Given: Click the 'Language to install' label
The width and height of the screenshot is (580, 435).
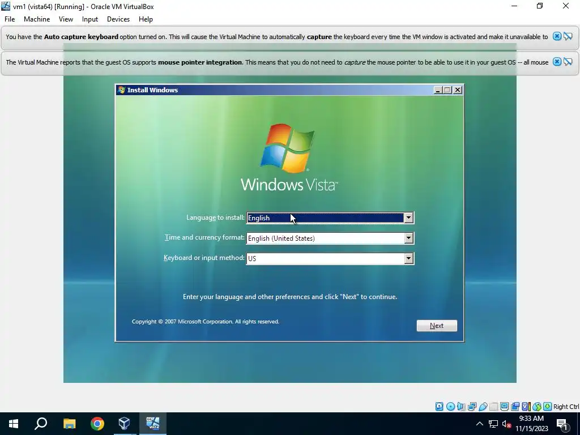Looking at the screenshot, I should click(215, 217).
